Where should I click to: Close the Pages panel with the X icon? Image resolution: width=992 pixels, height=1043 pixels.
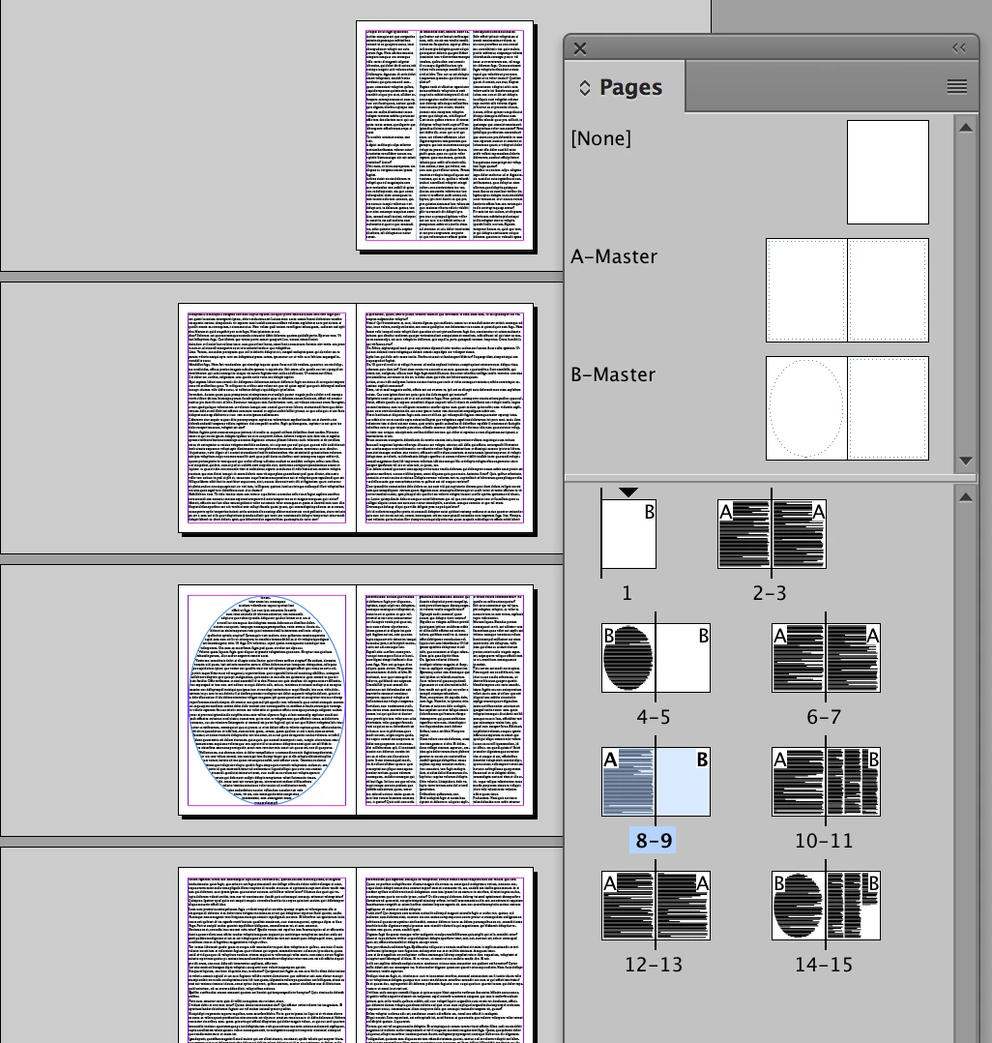(580, 48)
